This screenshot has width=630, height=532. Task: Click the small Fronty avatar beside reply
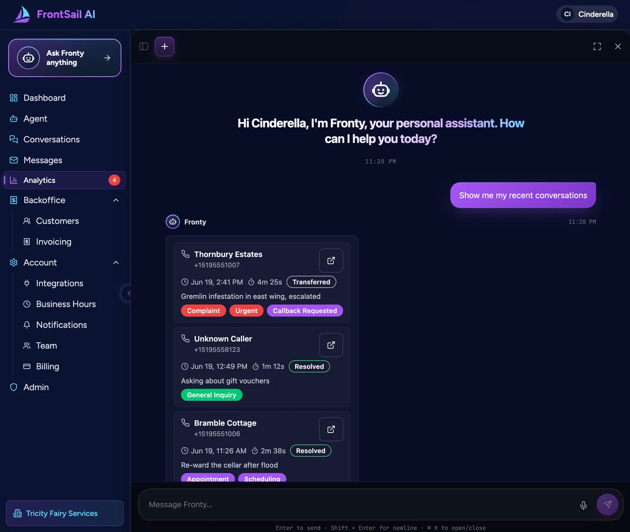point(173,222)
